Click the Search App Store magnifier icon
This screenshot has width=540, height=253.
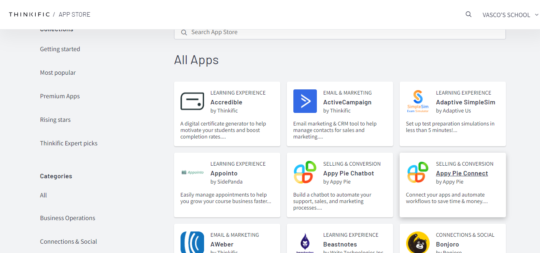(184, 32)
